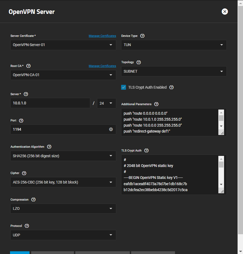Open help tooltip for Protocol

point(27,226)
